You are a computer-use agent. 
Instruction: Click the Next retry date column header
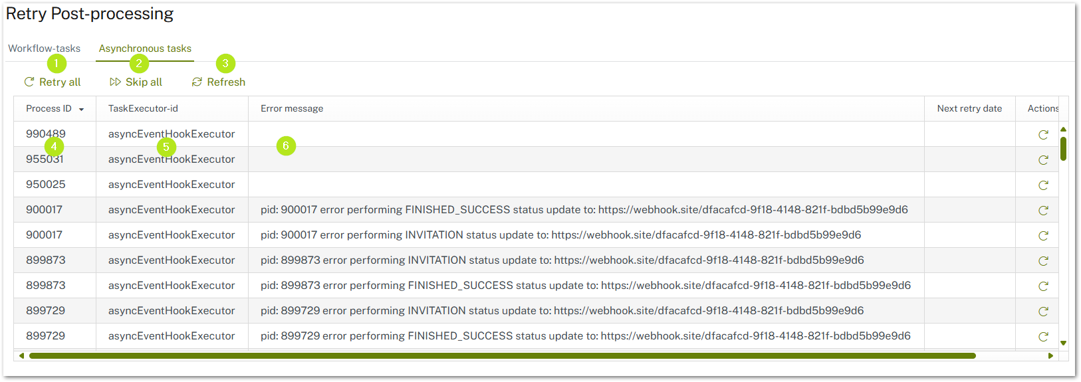(x=969, y=108)
